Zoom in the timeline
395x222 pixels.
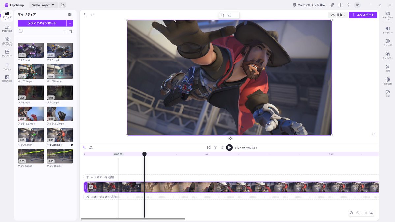358,213
